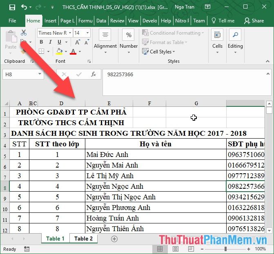Open the Font name combo box
The image size is (274, 254).
click(55, 33)
